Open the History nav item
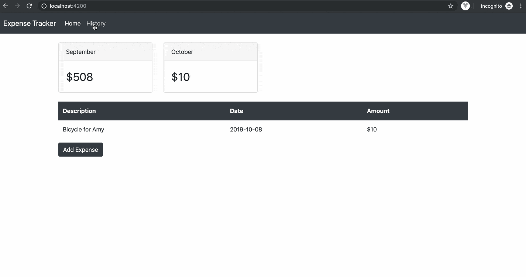This screenshot has width=526, height=277. [x=96, y=23]
